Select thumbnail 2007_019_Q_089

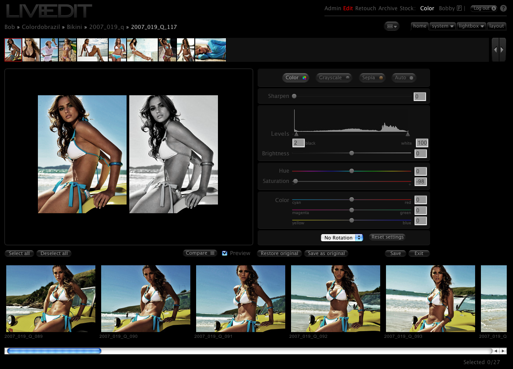coord(51,299)
